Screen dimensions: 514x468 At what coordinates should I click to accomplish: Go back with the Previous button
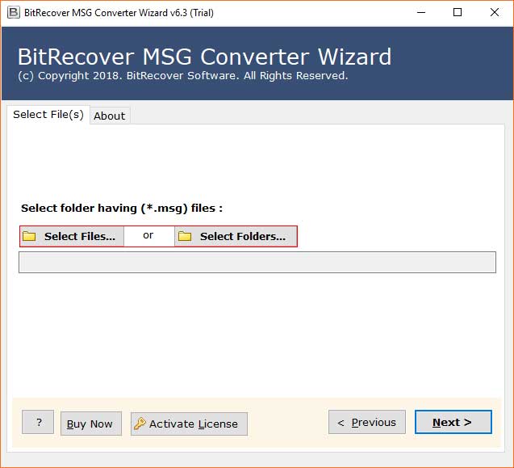[x=367, y=422]
